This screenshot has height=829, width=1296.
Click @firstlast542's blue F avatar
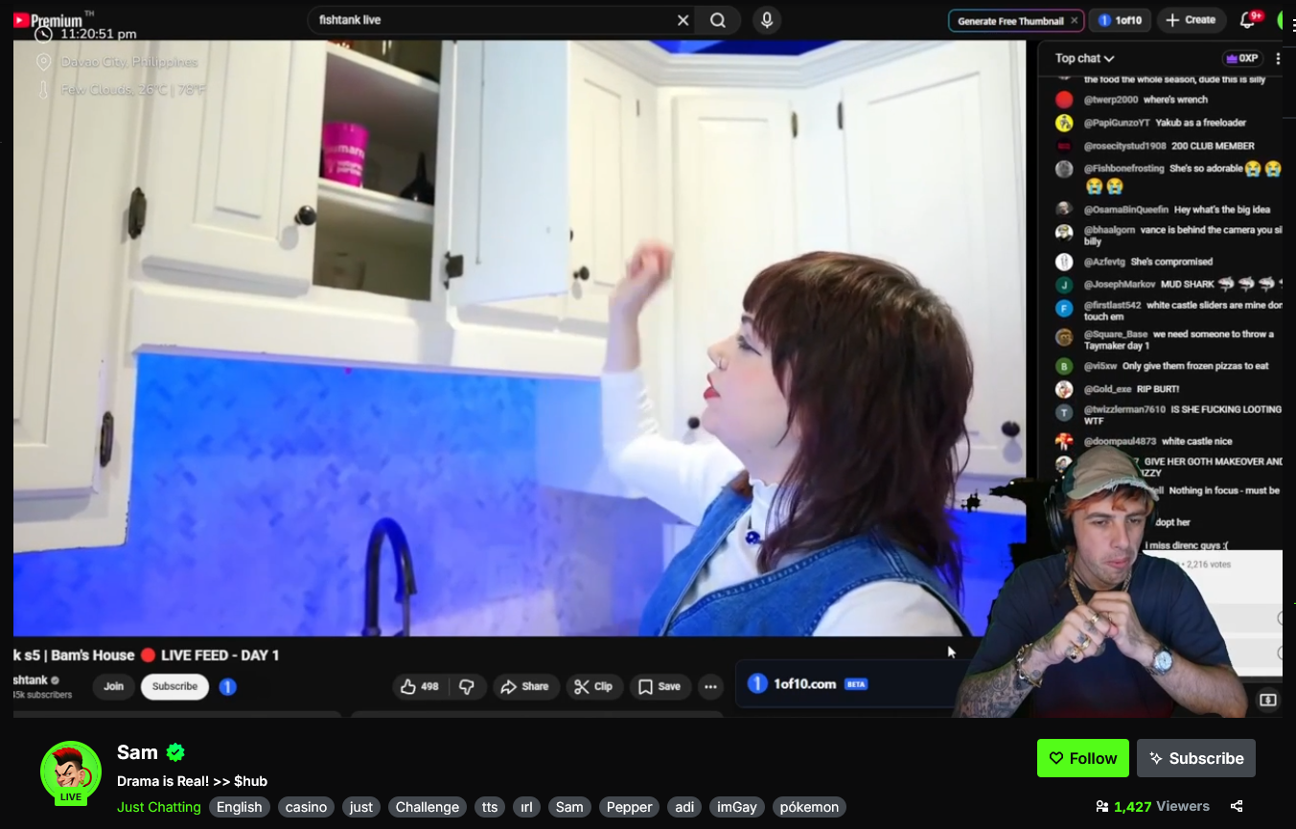pos(1064,308)
